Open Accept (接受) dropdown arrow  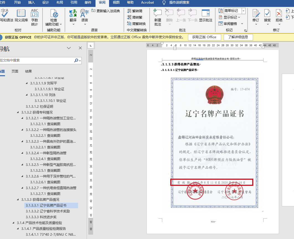[268, 24]
